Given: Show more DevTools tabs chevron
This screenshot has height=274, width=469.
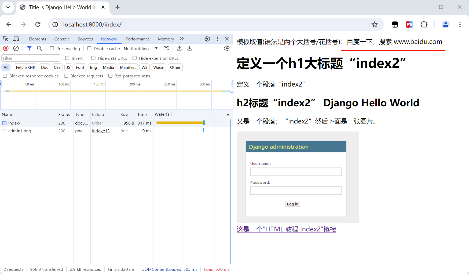Looking at the screenshot, I should coord(182,39).
